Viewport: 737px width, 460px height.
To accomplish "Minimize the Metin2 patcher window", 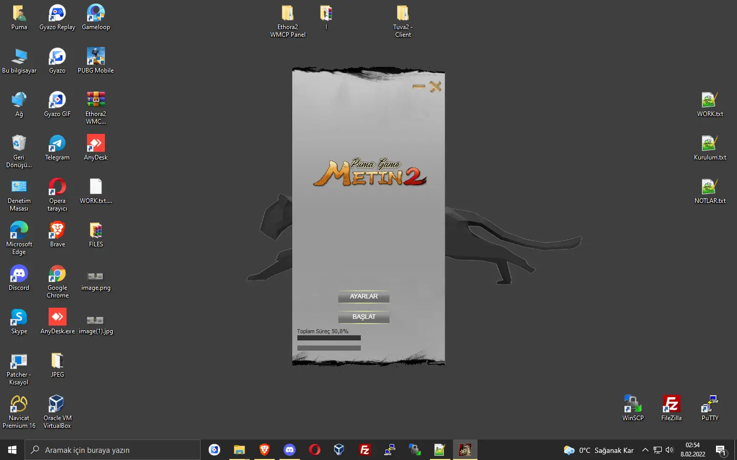I will pyautogui.click(x=419, y=86).
